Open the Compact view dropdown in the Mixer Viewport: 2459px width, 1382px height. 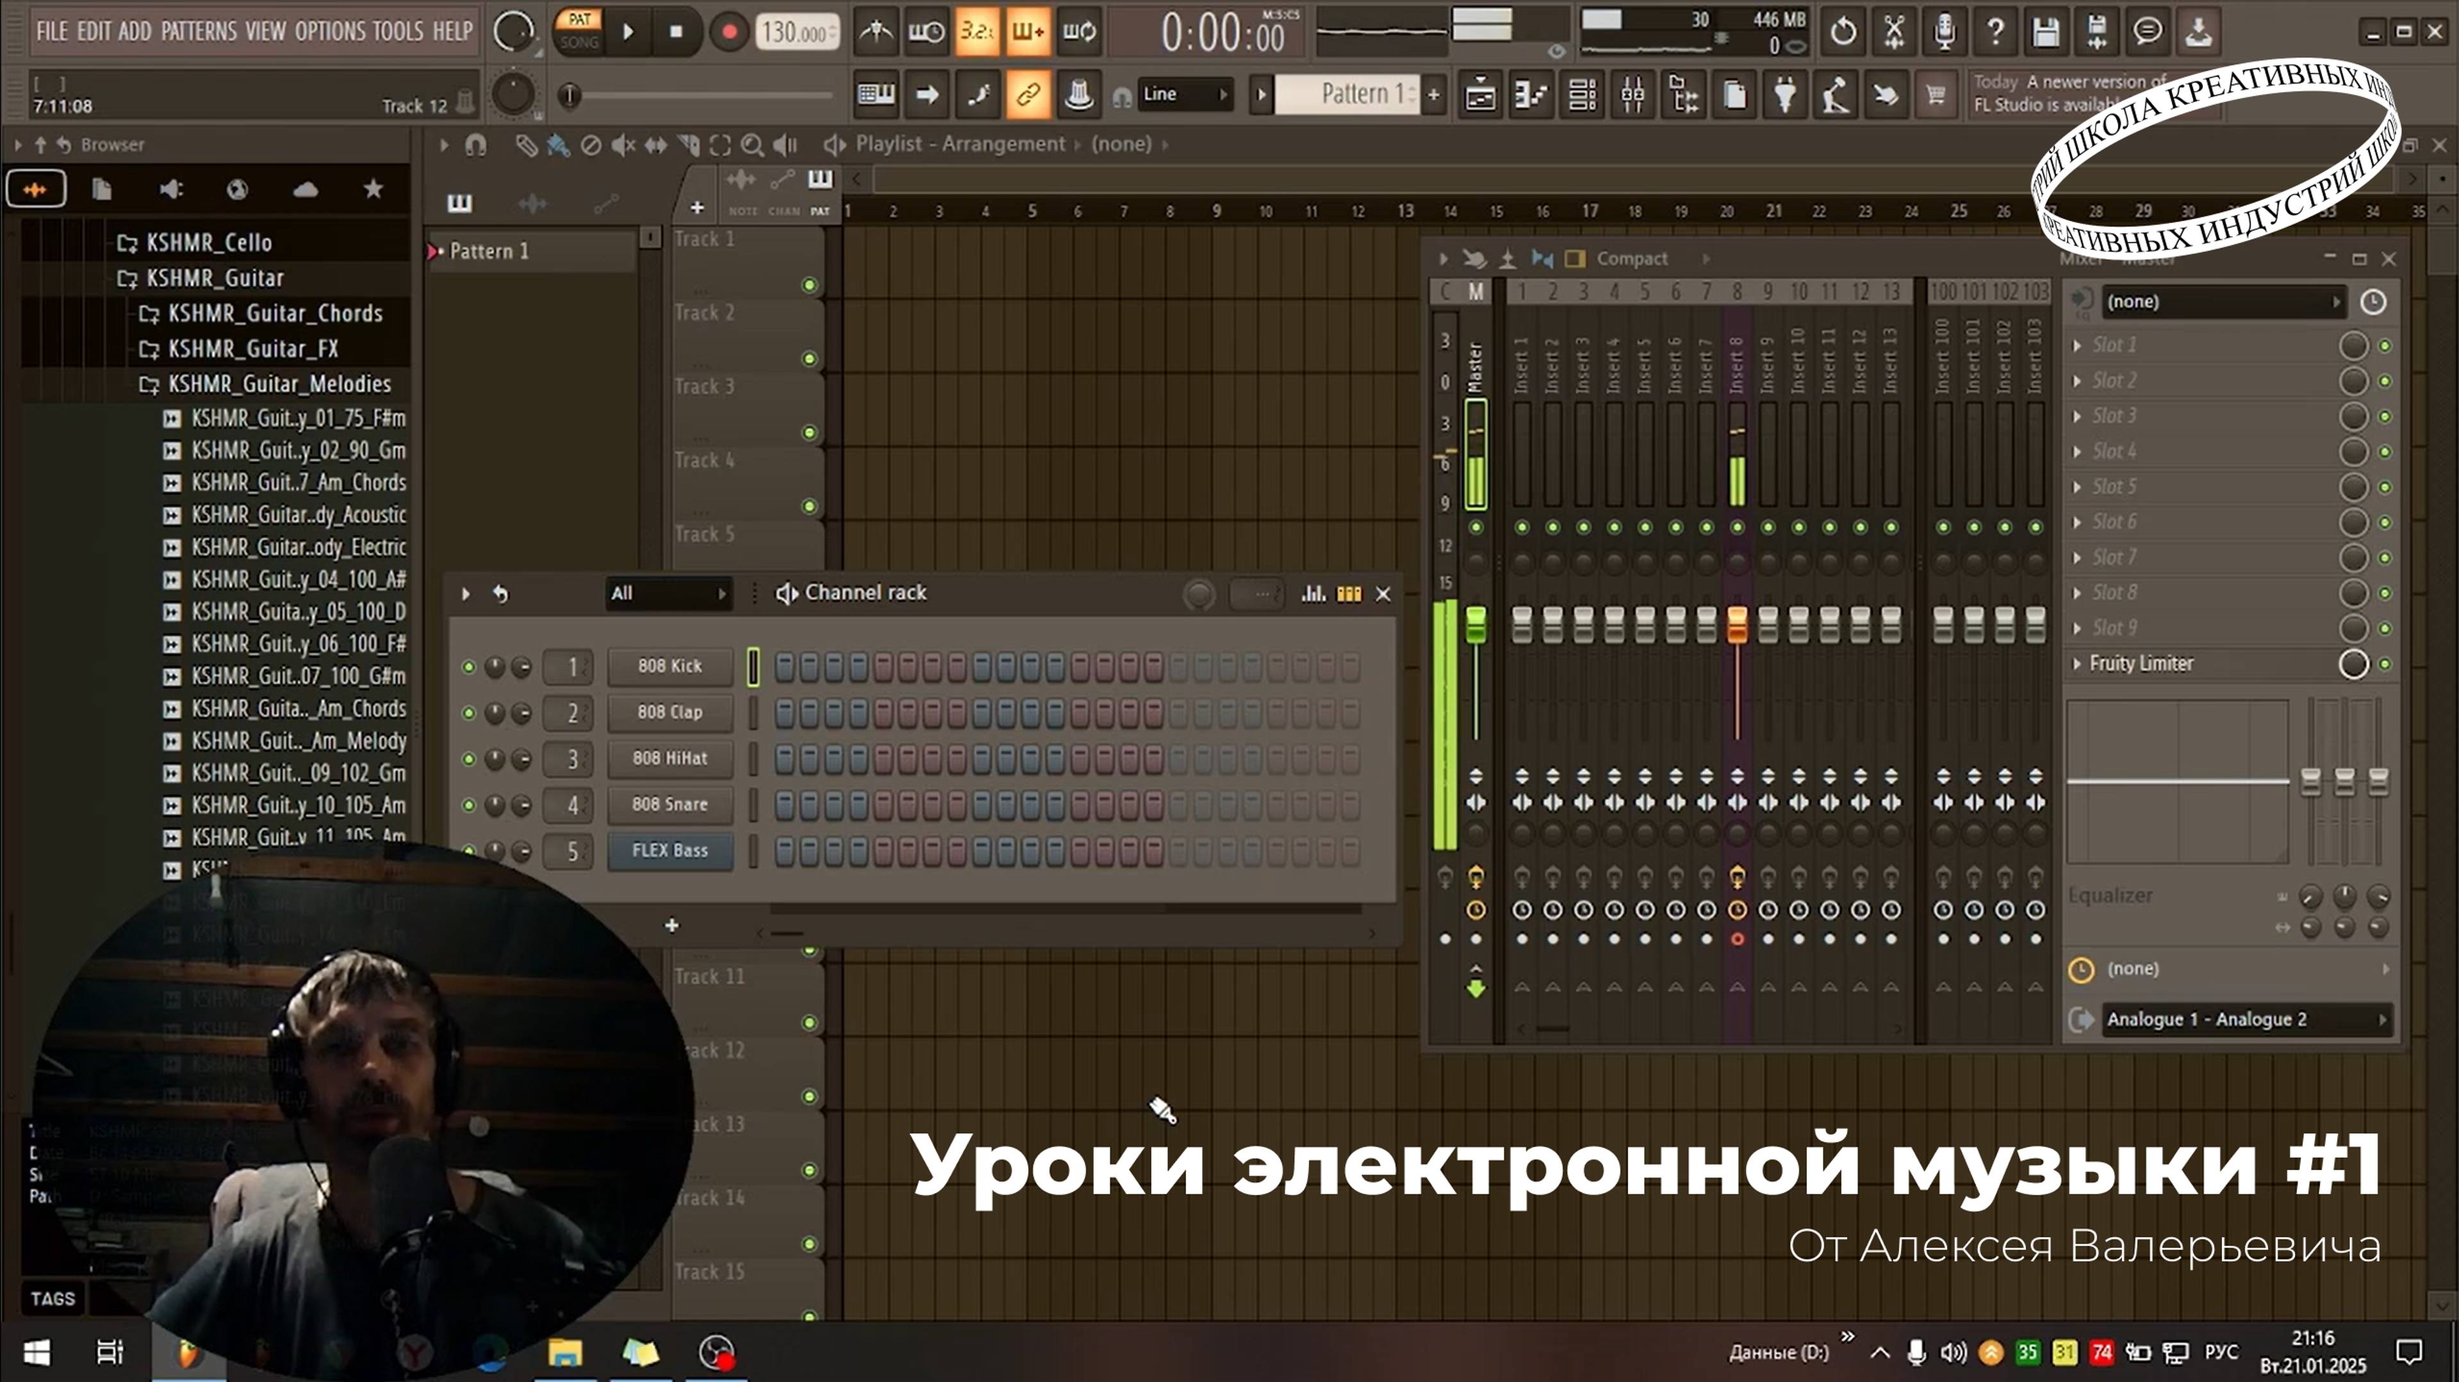pos(1632,257)
